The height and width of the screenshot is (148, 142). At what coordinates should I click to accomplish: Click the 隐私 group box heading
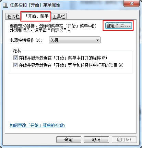pos(17,51)
